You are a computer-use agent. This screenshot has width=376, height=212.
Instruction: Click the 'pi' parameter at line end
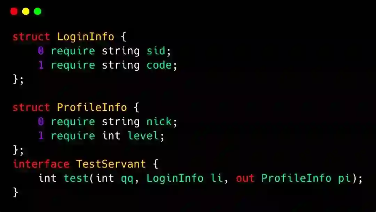tap(344, 179)
